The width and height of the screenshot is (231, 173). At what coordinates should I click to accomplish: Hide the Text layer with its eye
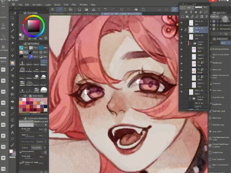click(x=182, y=23)
